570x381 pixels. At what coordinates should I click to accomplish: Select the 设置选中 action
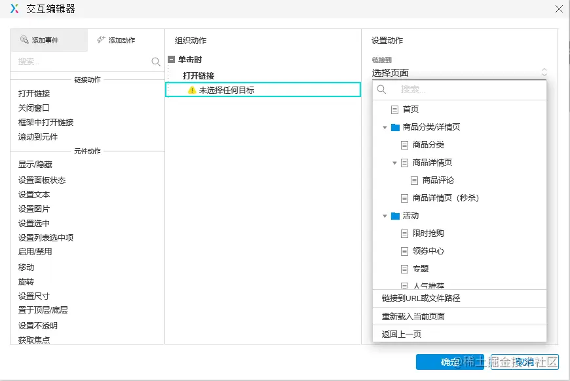click(x=34, y=224)
